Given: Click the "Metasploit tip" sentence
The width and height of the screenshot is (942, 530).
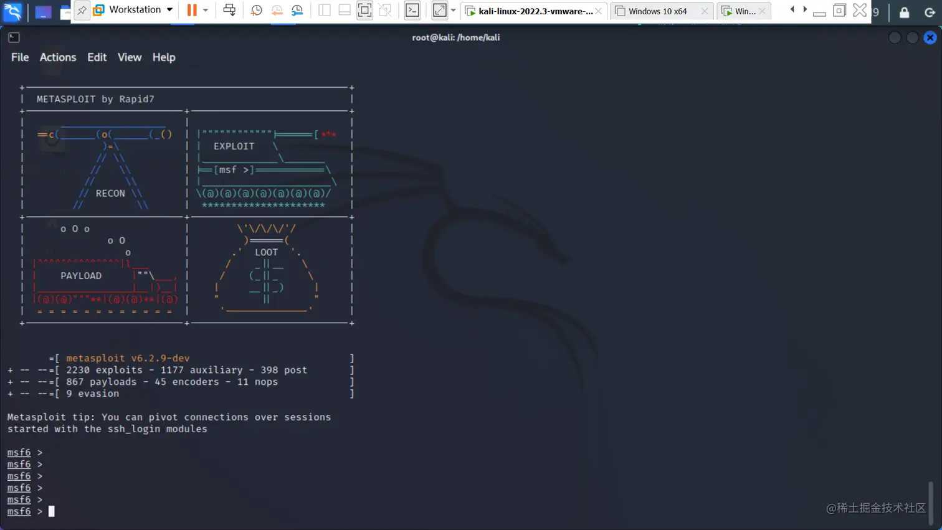Looking at the screenshot, I should [x=169, y=423].
